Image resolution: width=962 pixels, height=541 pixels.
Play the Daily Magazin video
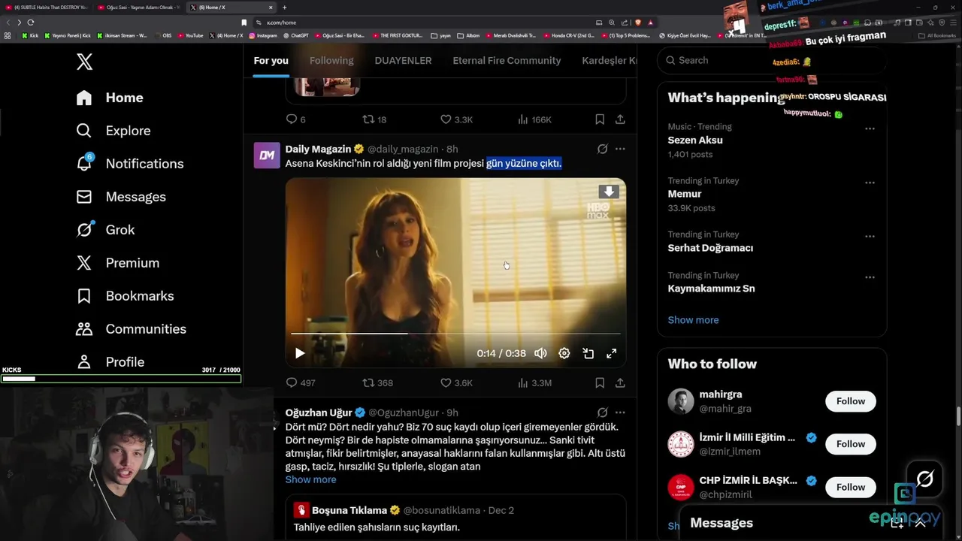(300, 353)
